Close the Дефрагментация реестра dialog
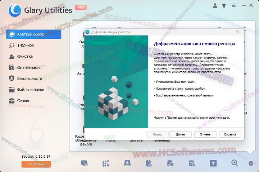Screen dimensions: 259x172 [238, 32]
